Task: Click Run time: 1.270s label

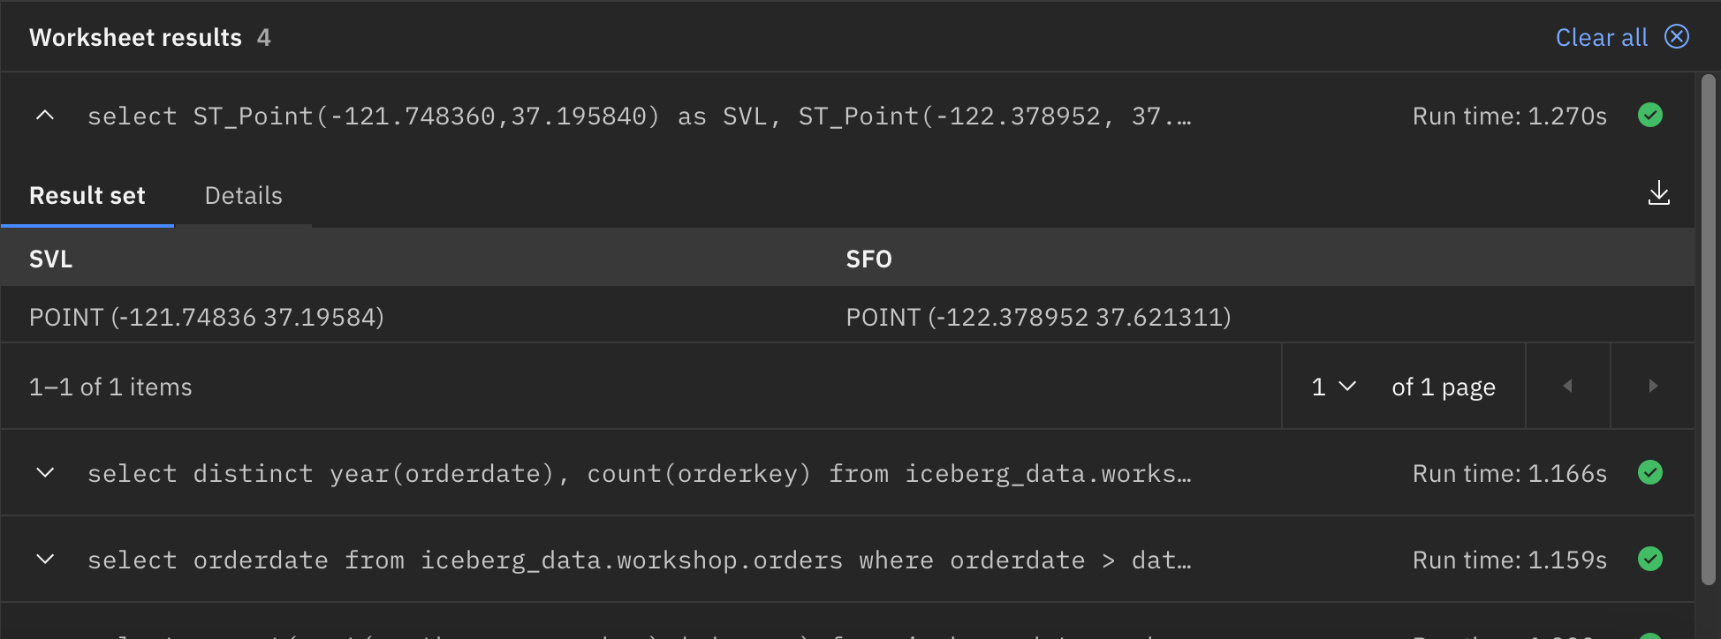Action: 1509,116
